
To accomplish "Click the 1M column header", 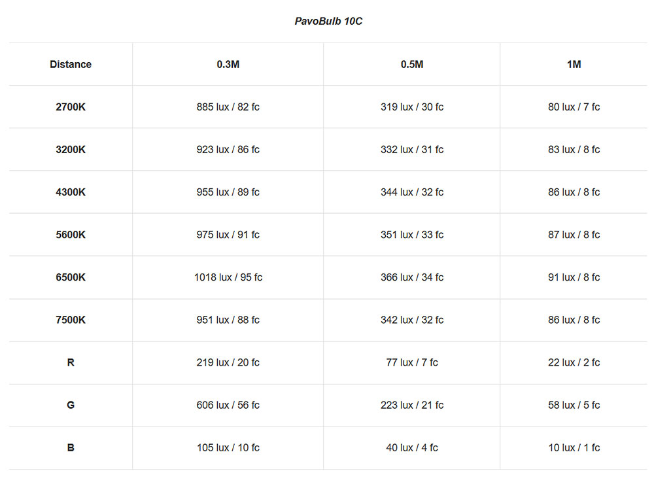I will pos(574,64).
